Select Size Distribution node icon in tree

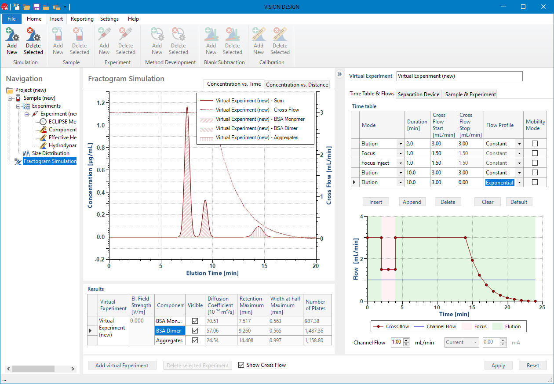(26, 153)
